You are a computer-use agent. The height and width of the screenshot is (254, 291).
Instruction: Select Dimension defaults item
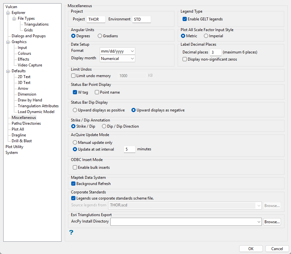[x=27, y=94]
